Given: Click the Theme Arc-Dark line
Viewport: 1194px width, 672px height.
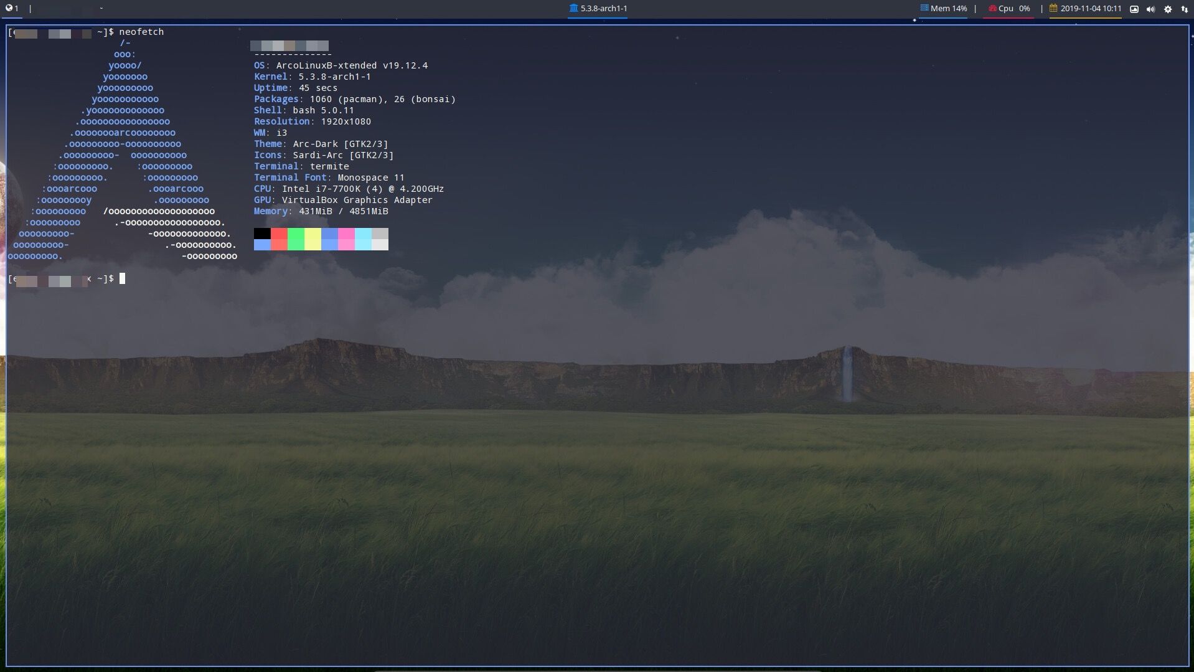Looking at the screenshot, I should click(321, 144).
